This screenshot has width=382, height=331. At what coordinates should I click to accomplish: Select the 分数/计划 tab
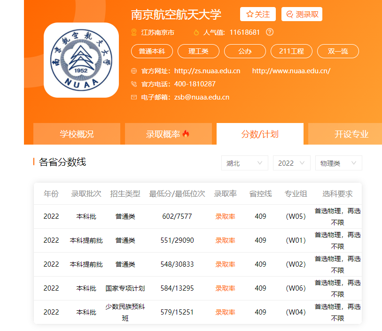[x=260, y=134]
